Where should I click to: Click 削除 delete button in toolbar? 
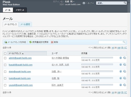pyautogui.click(x=54, y=42)
